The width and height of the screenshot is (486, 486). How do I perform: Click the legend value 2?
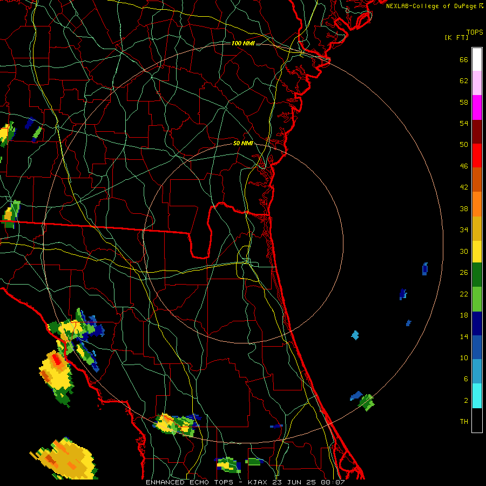[x=466, y=401]
